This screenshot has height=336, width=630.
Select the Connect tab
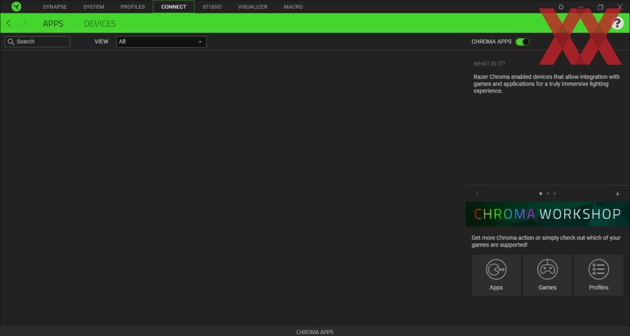coord(174,7)
